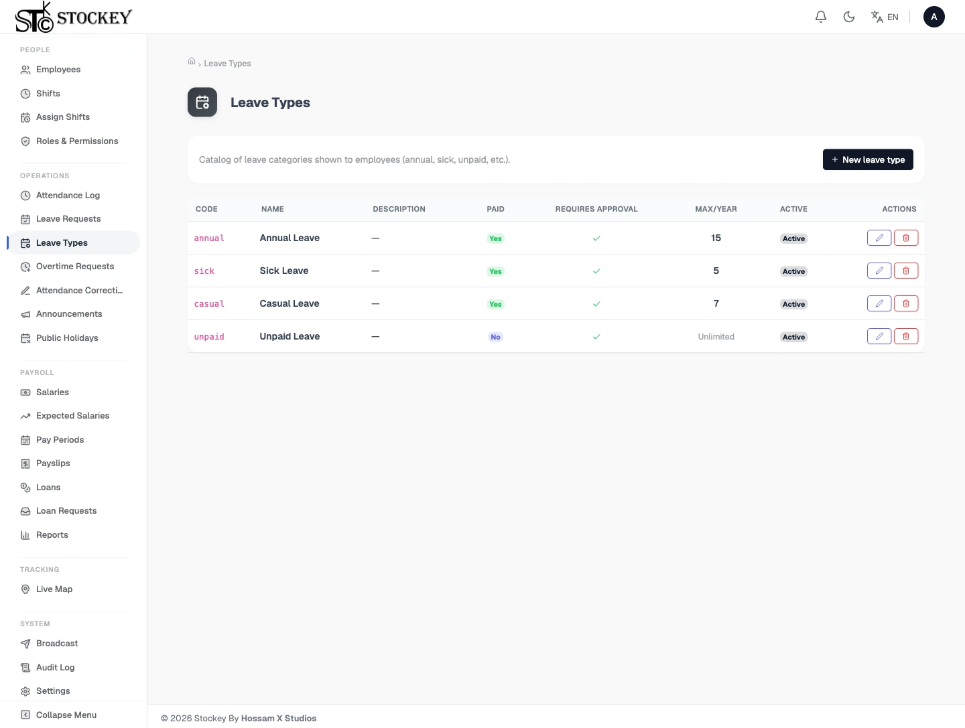Open the user avatar menu
The image size is (965, 728).
(x=934, y=17)
